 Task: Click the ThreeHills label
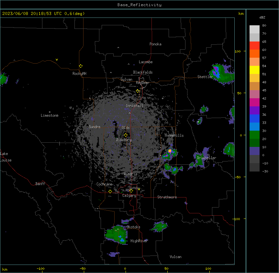pos(174,136)
